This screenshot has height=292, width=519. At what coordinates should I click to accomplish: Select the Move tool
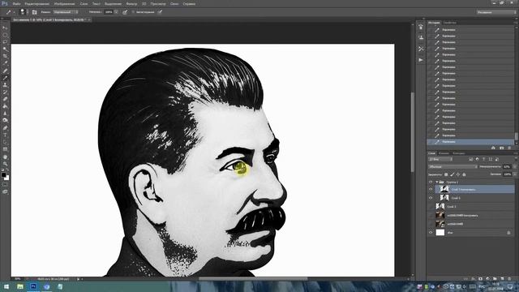coord(5,28)
